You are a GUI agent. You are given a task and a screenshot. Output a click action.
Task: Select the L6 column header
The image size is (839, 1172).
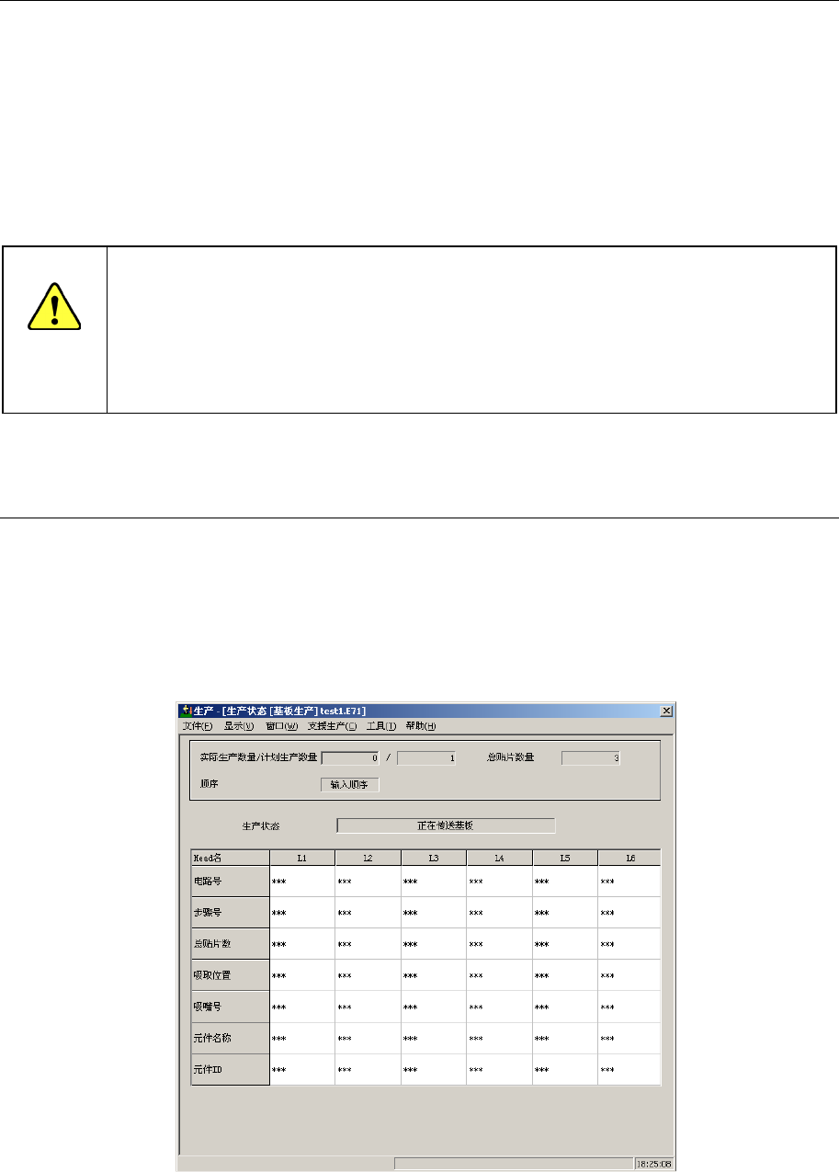coord(629,858)
